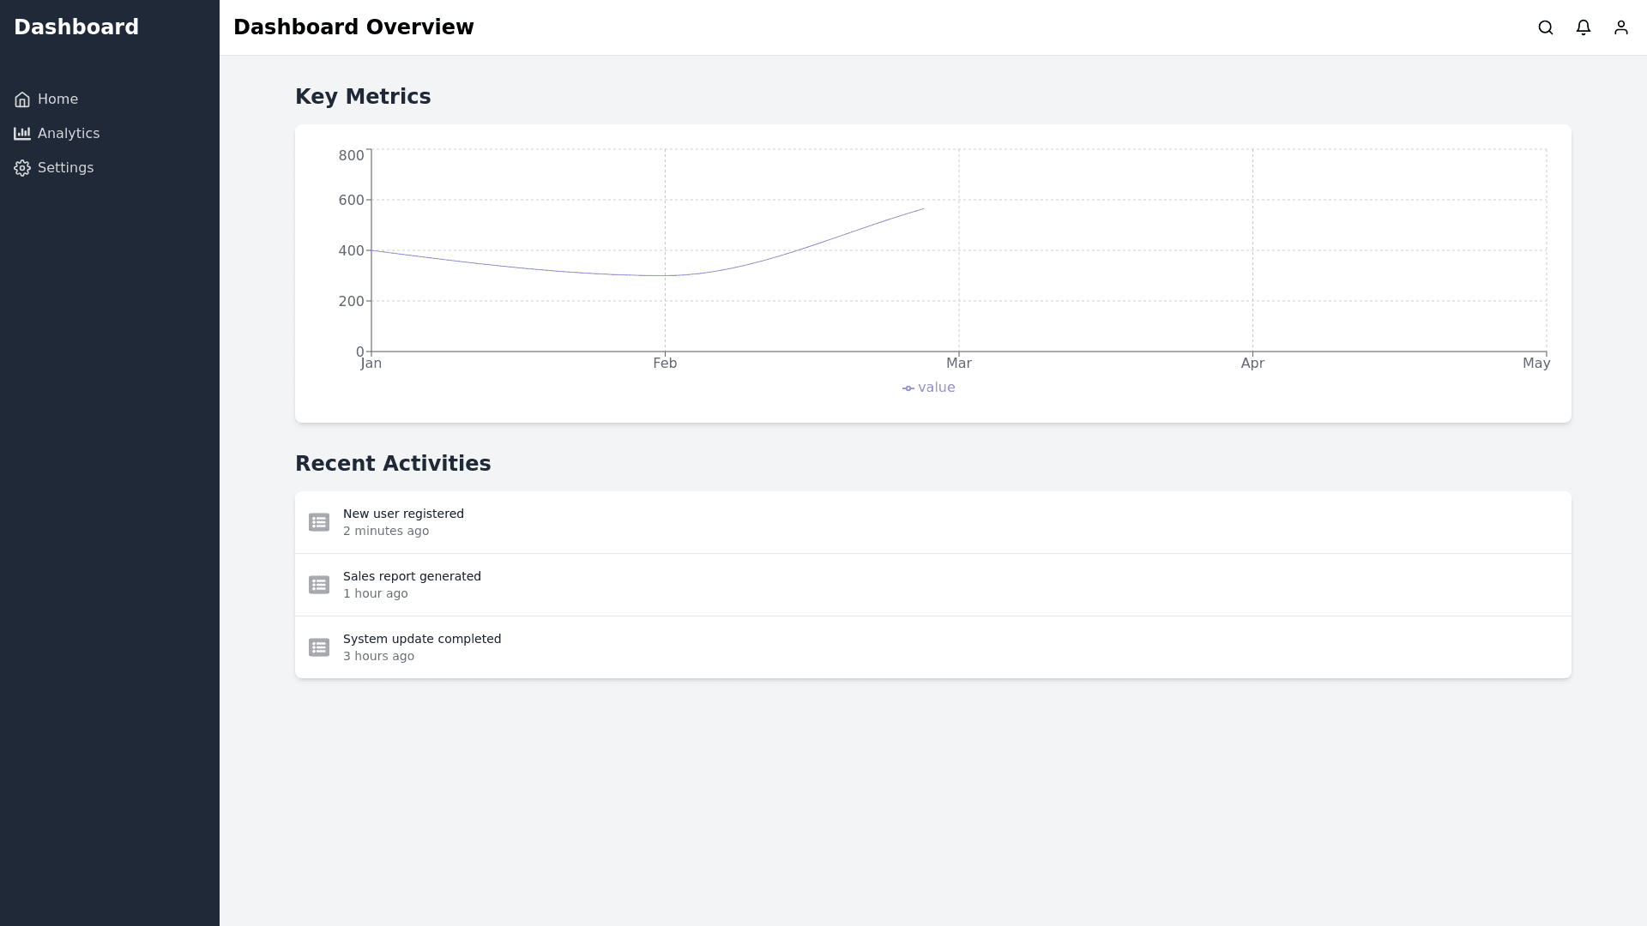
Task: Click the Settings gear icon
Action: (22, 168)
